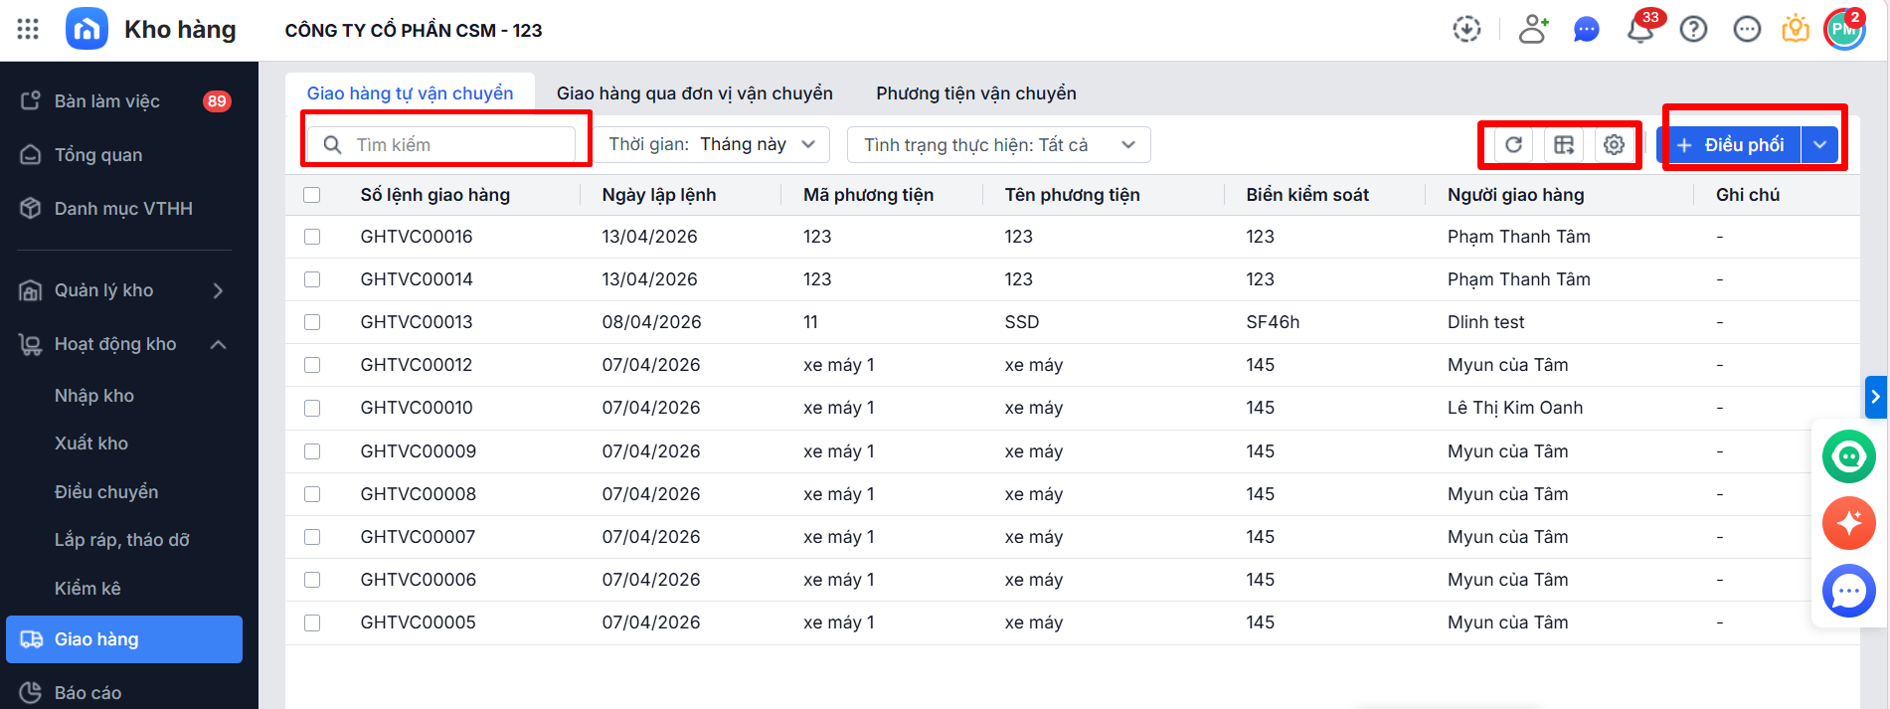Open the app grid launcher
Screen dimensions: 1890x709
28,30
